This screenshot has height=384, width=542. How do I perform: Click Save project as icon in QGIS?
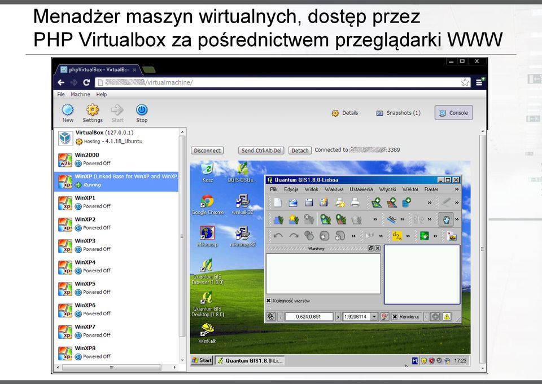(x=324, y=202)
